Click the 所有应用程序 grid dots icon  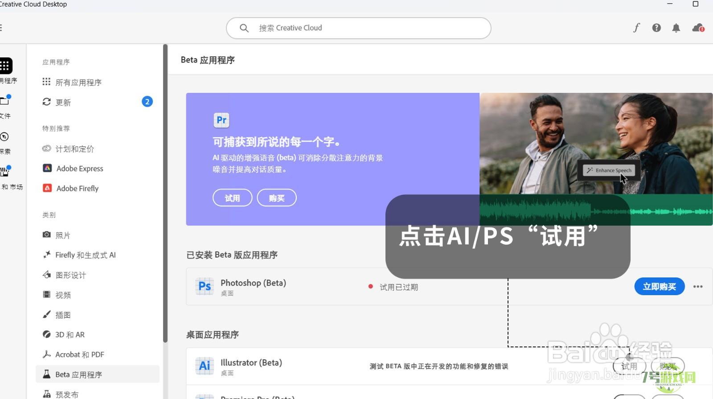tap(46, 82)
